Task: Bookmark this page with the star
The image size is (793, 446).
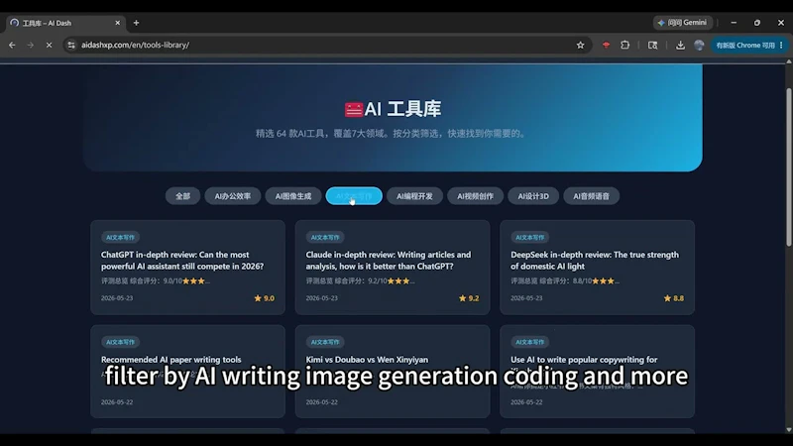Action: pos(580,45)
